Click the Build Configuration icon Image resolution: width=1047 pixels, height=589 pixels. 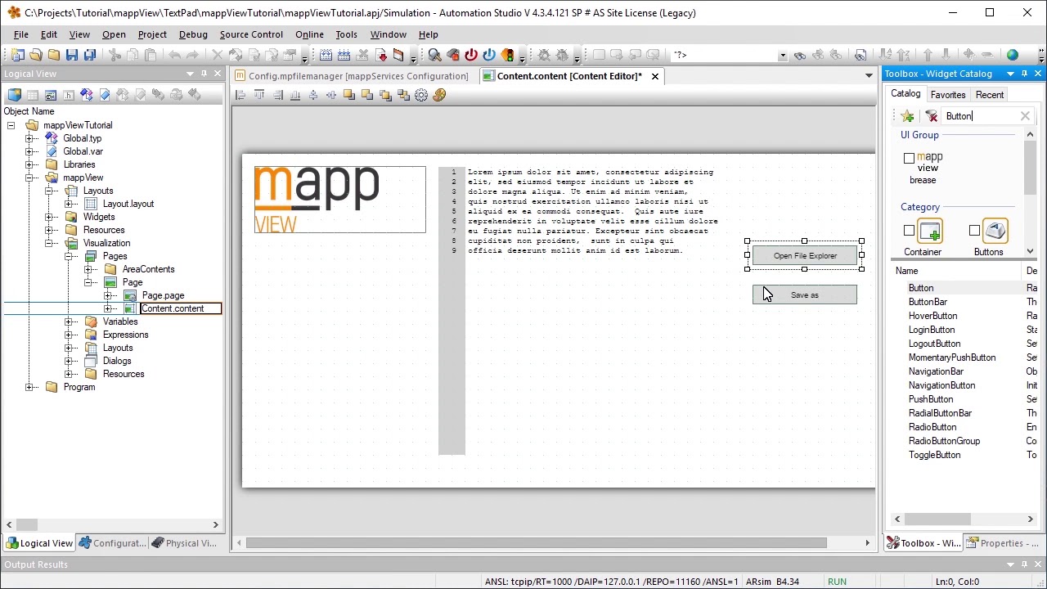326,55
